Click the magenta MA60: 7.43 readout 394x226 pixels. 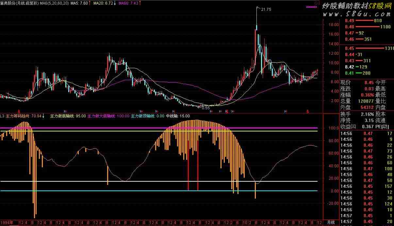128,3
